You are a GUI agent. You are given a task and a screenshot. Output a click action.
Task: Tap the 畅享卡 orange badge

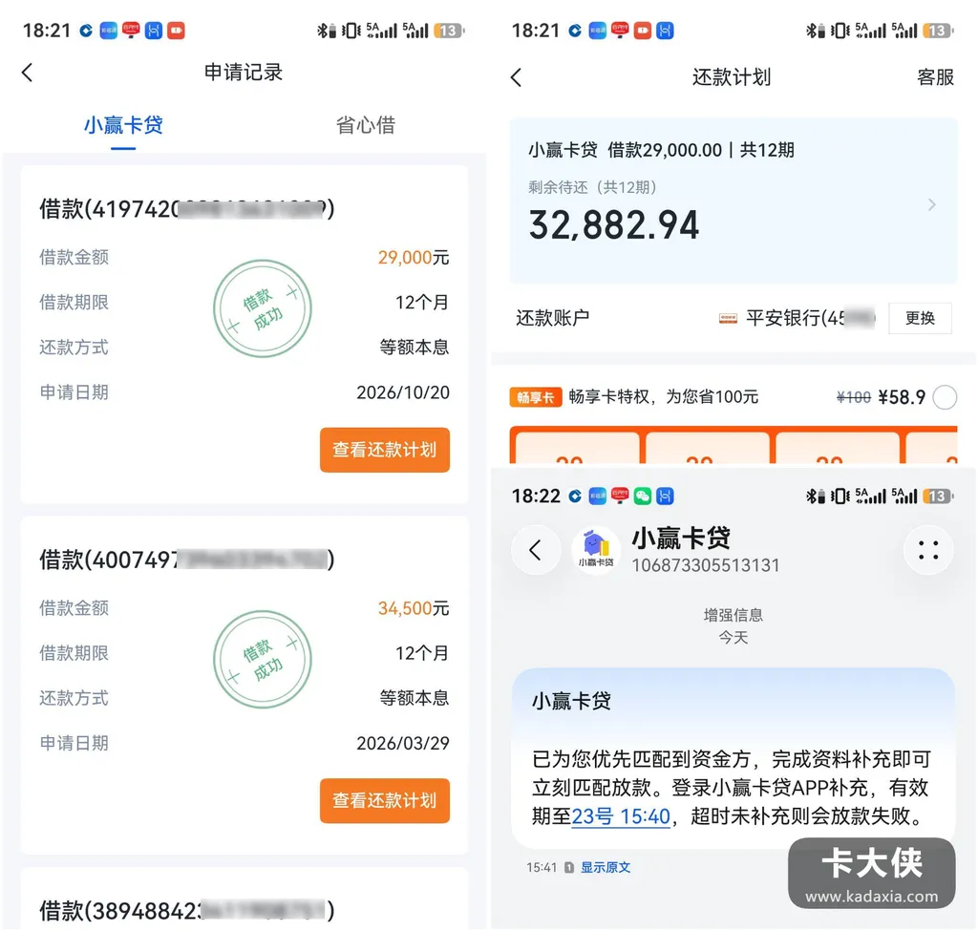tap(535, 397)
